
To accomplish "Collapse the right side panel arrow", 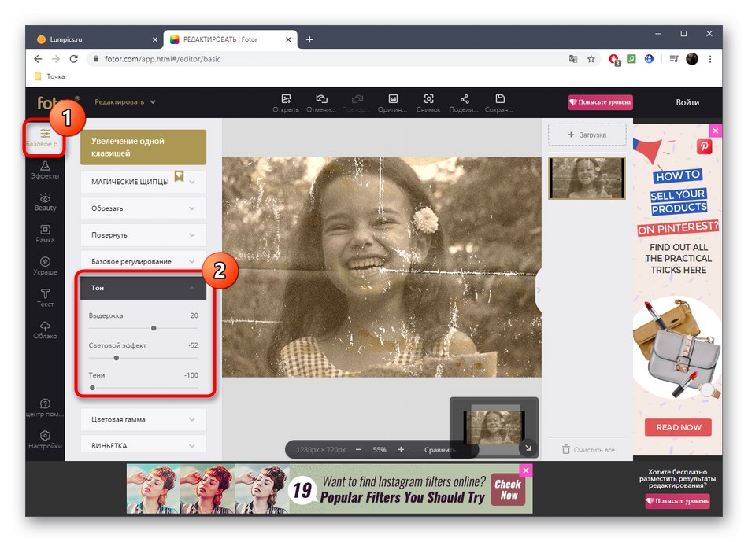I will click(x=539, y=290).
